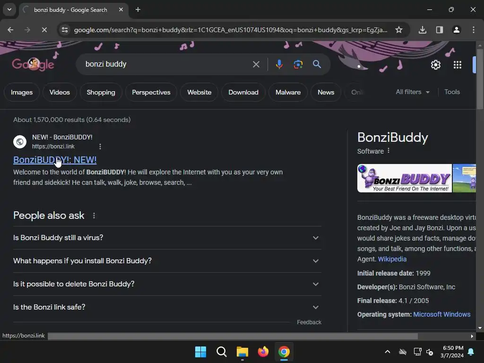
Task: Click the Chrome address bar URL
Action: (x=231, y=30)
